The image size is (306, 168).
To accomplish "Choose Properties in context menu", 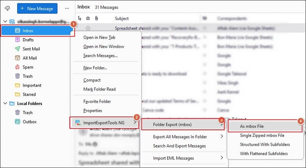I will pos(93,110).
